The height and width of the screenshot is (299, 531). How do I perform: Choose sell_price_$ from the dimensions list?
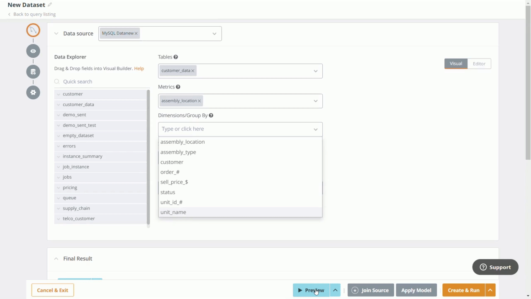174,182
